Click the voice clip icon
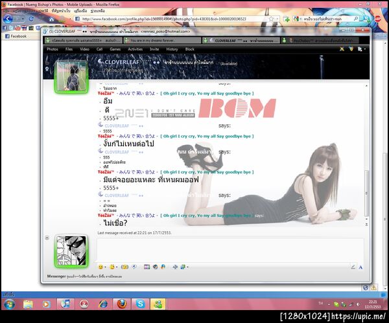 pyautogui.click(x=134, y=267)
